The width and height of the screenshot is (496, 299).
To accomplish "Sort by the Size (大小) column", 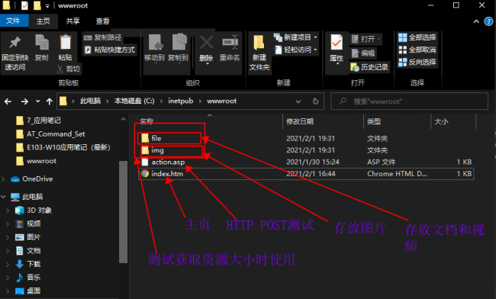I will [x=441, y=121].
